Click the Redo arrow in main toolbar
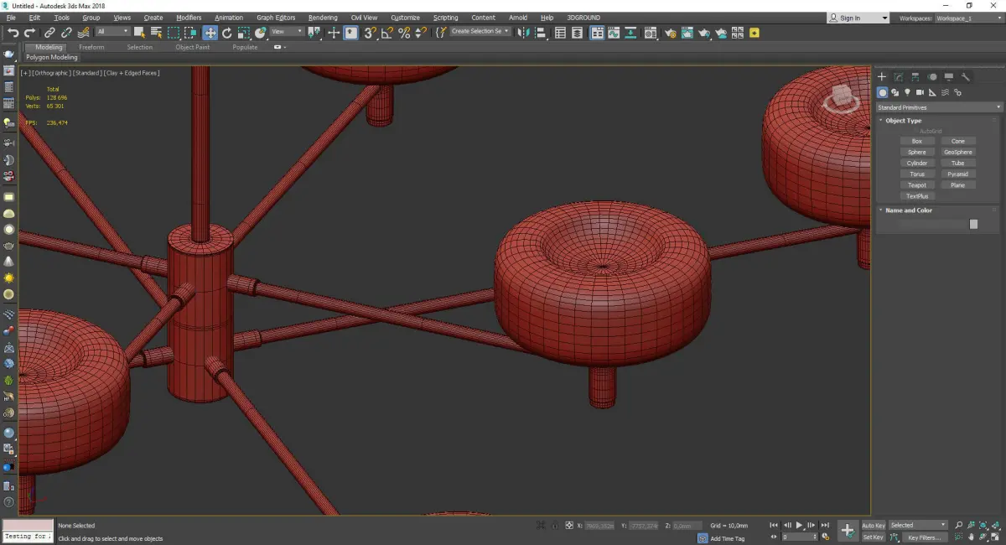Viewport: 1006px width, 545px height. 29,33
